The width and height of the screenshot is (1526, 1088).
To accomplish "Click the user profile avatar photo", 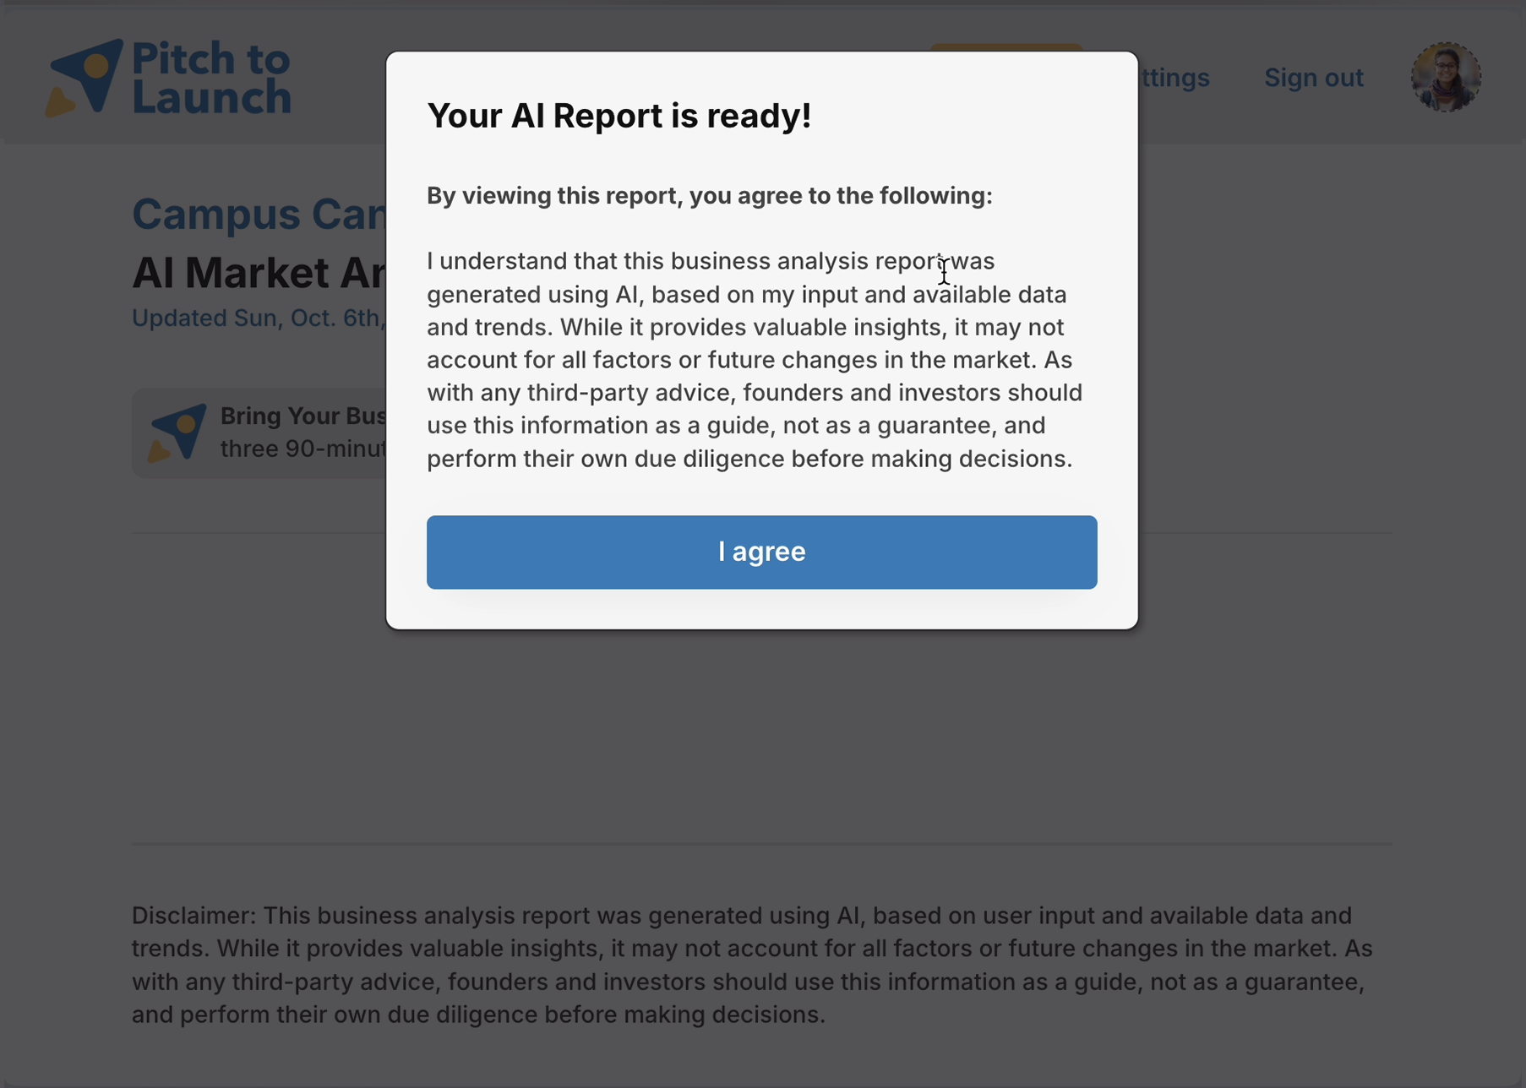I will [x=1445, y=77].
